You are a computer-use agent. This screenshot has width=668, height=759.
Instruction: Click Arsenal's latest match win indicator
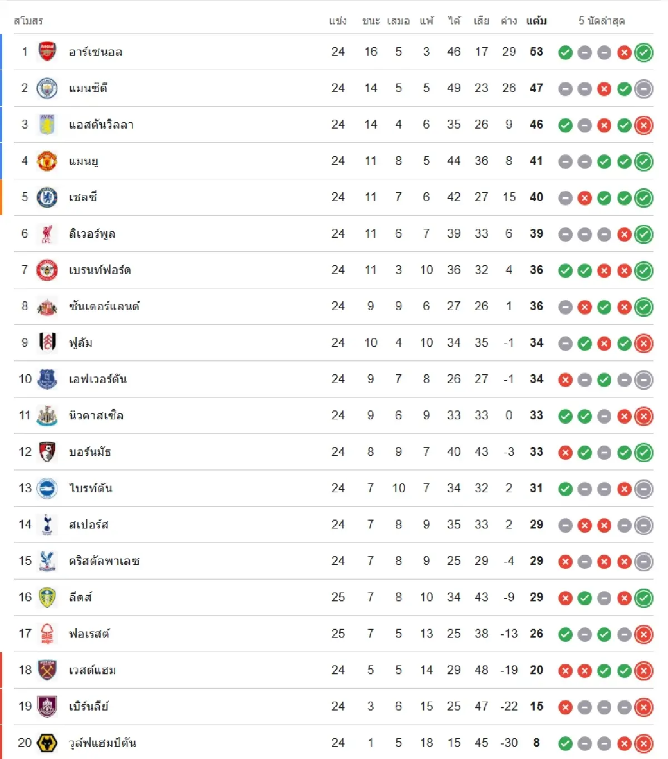click(x=644, y=52)
